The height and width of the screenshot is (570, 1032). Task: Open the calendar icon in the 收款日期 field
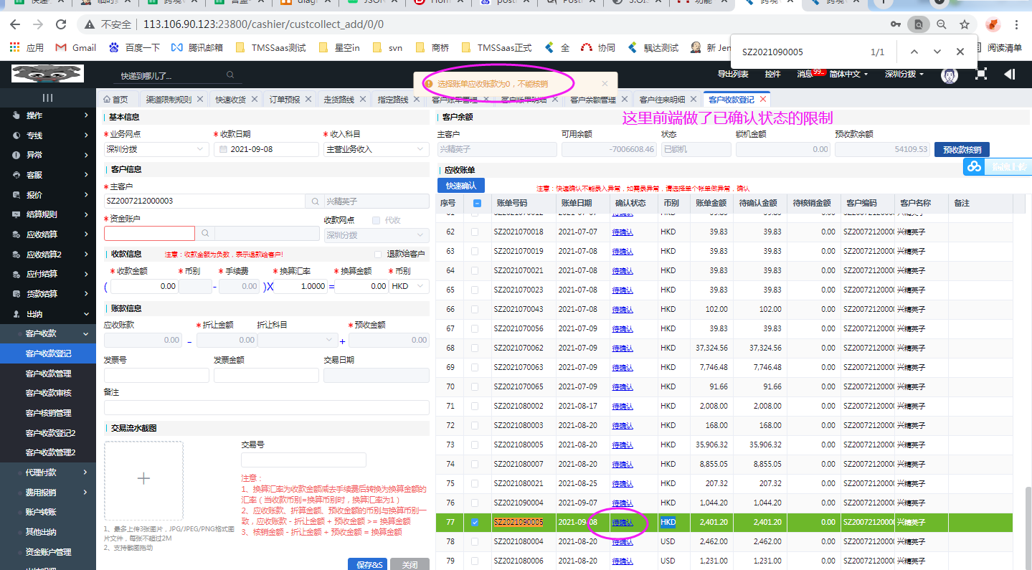pos(223,149)
